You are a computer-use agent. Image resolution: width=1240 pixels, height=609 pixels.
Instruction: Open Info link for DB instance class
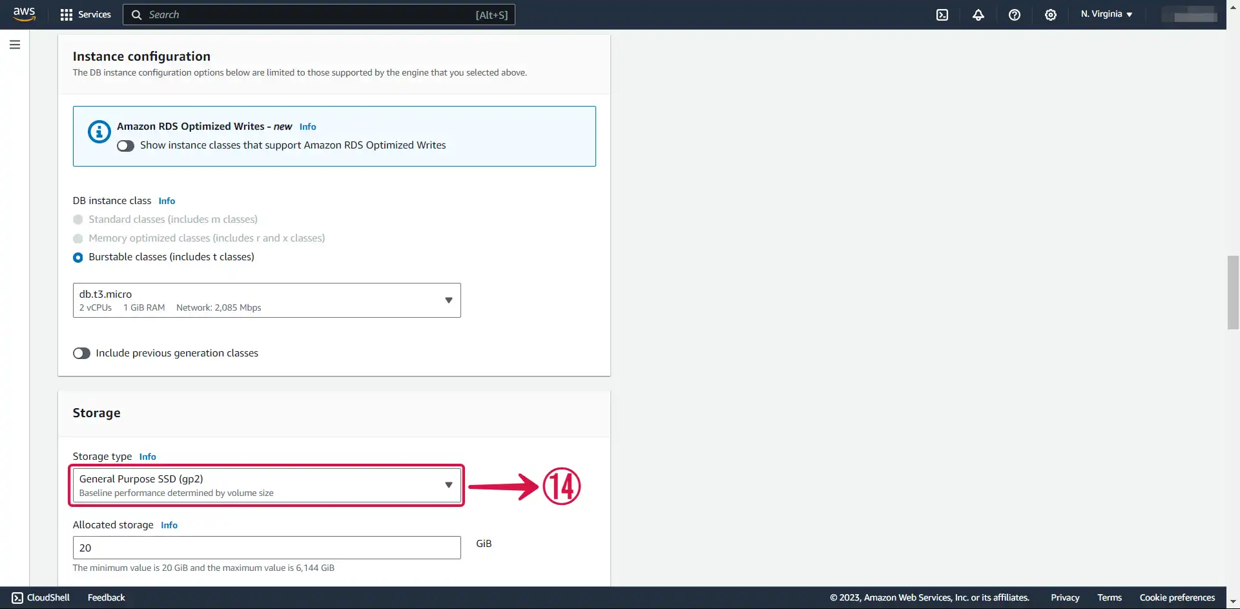click(x=167, y=201)
